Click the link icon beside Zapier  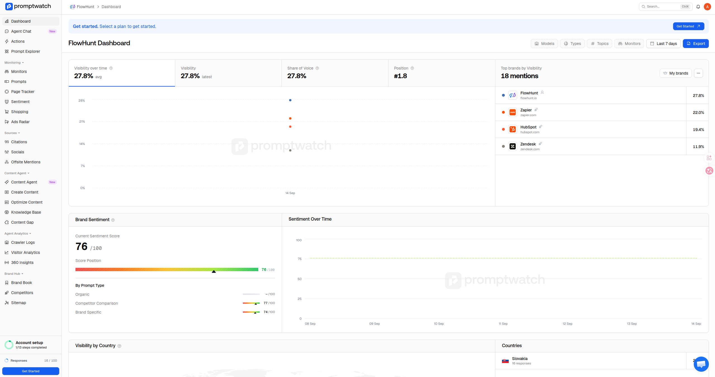(536, 109)
